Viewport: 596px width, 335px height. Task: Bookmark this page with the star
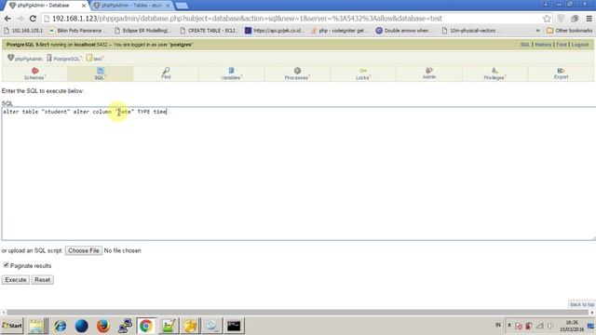547,19
